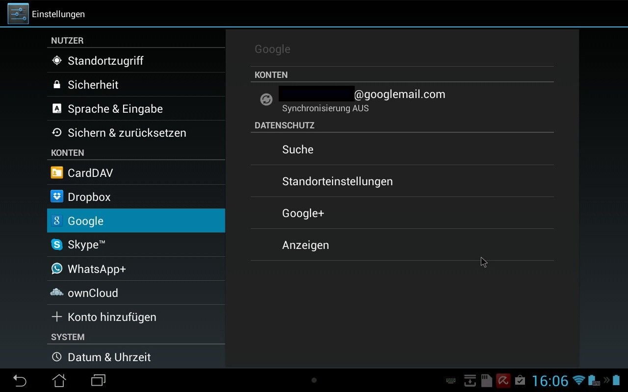
Task: Select the CardDAV account entry
Action: click(x=136, y=173)
